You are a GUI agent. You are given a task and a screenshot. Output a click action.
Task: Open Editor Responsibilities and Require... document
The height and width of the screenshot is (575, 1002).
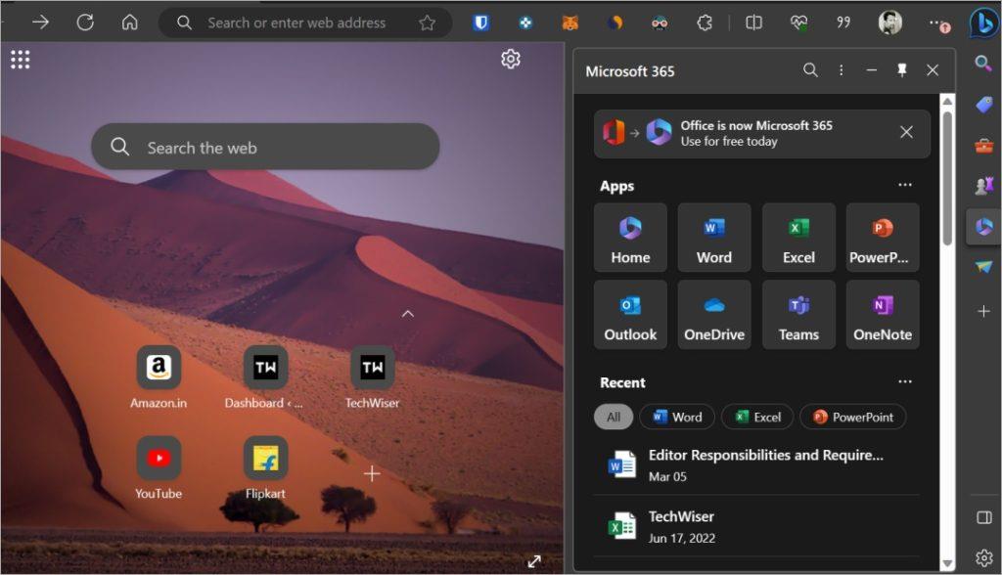coord(756,465)
